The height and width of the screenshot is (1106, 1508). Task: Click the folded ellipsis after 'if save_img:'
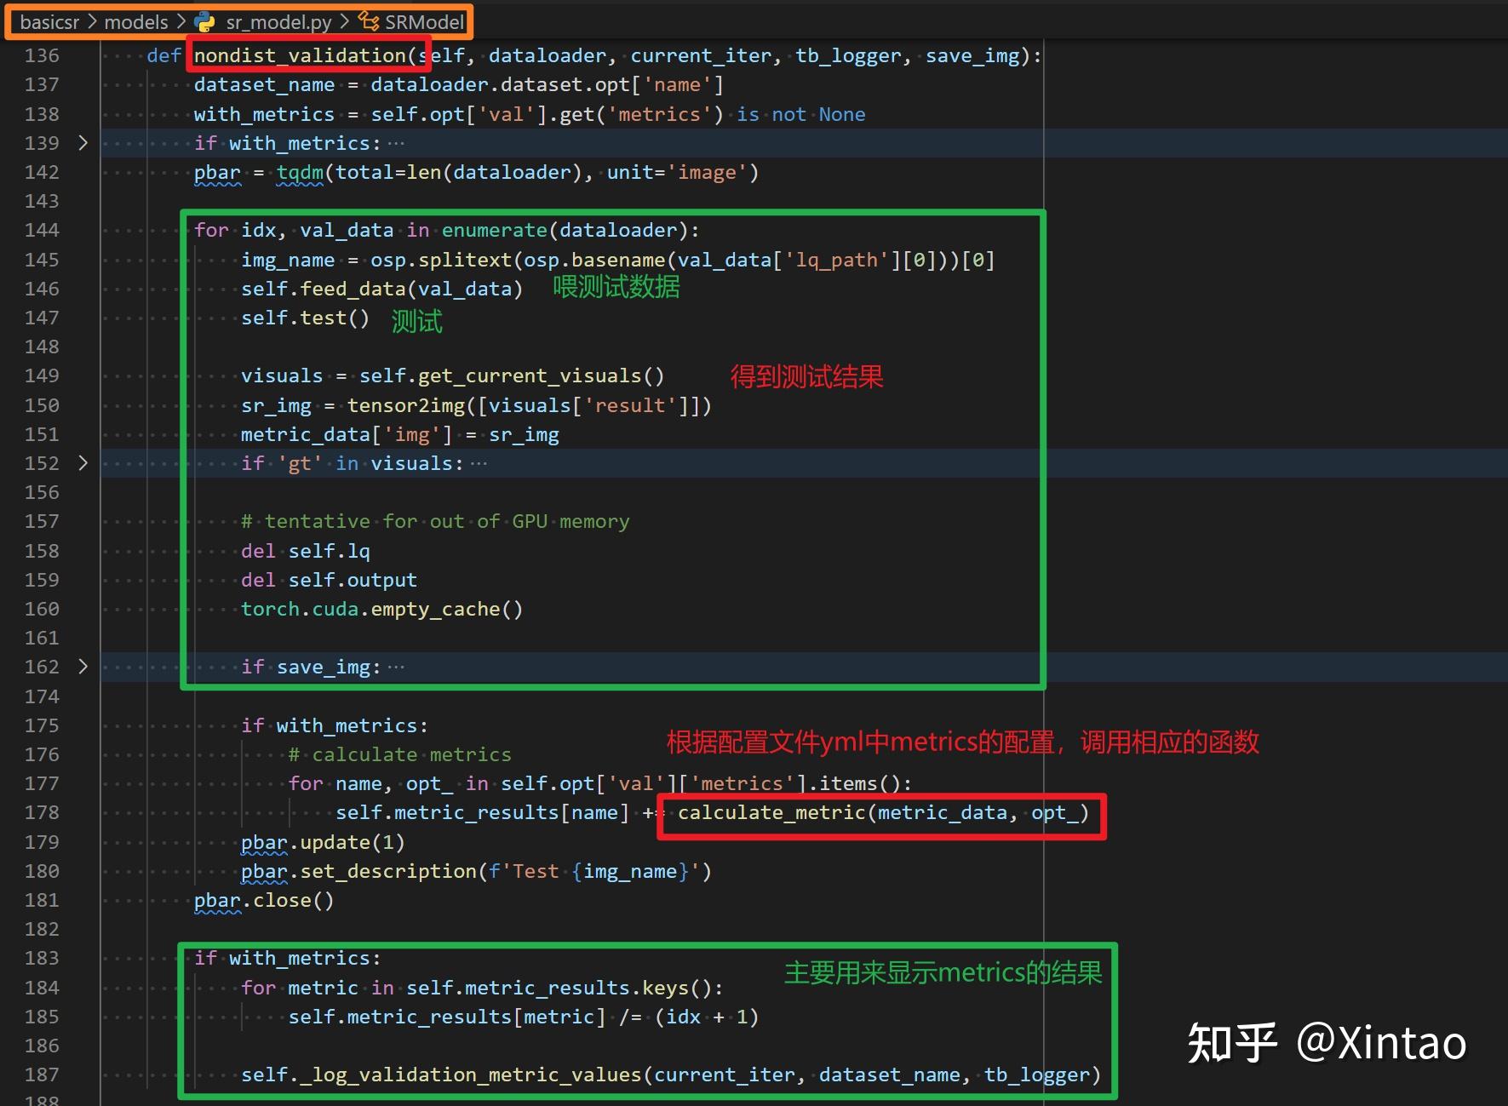[397, 667]
